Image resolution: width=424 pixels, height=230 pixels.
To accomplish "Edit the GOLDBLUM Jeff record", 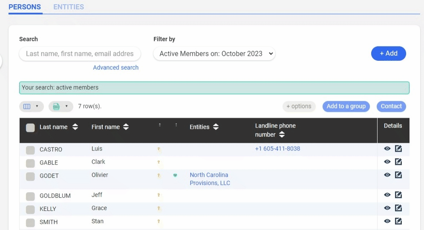I will click(x=398, y=195).
